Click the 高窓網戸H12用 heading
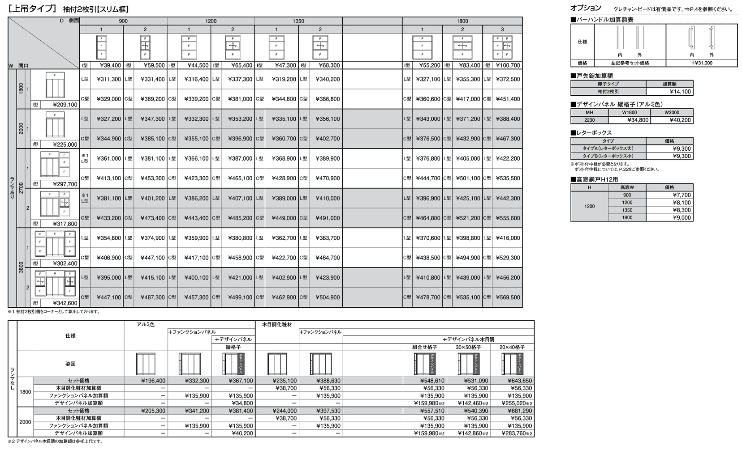742x450 pixels. pos(594,179)
